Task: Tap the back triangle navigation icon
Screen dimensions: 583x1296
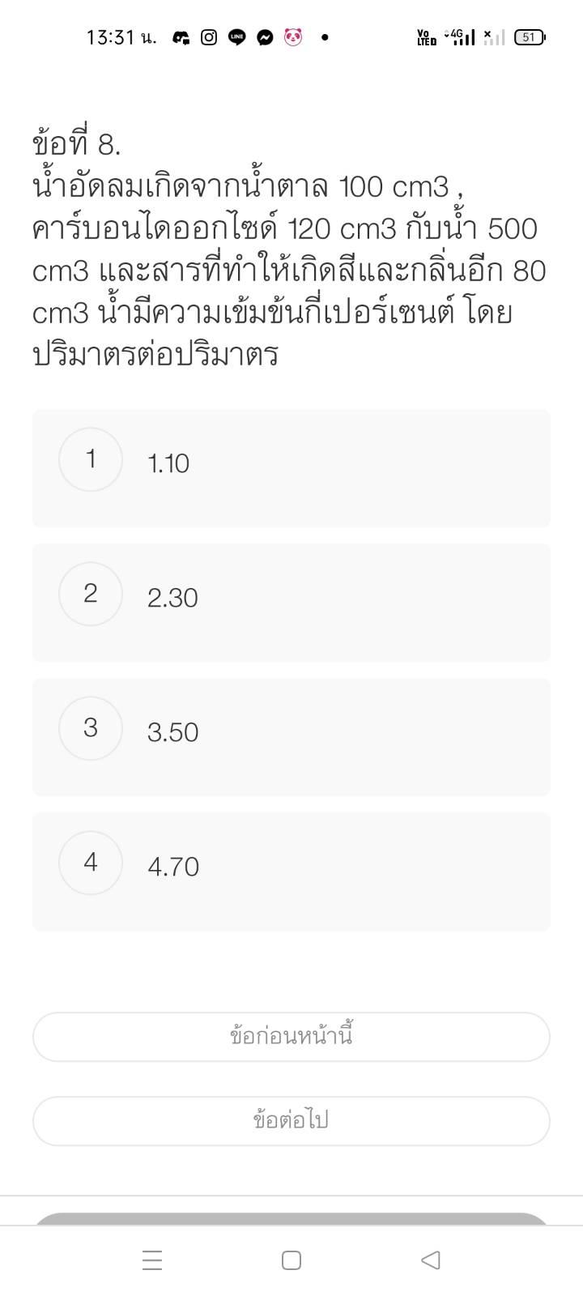Action: 431,1260
